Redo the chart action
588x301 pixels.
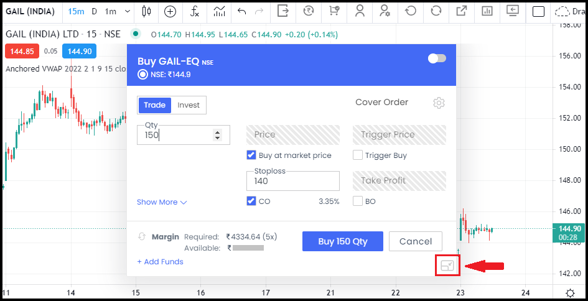tap(259, 11)
